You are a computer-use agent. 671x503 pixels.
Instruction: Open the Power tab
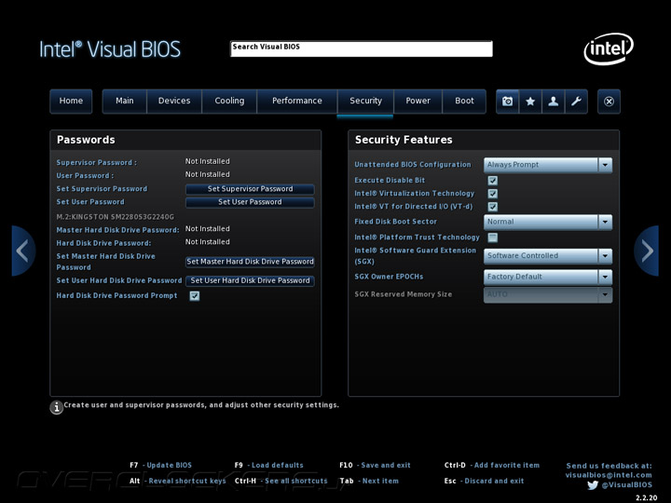(x=418, y=102)
